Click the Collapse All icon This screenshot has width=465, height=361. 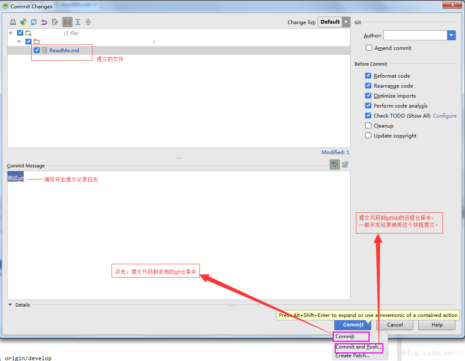coord(88,22)
